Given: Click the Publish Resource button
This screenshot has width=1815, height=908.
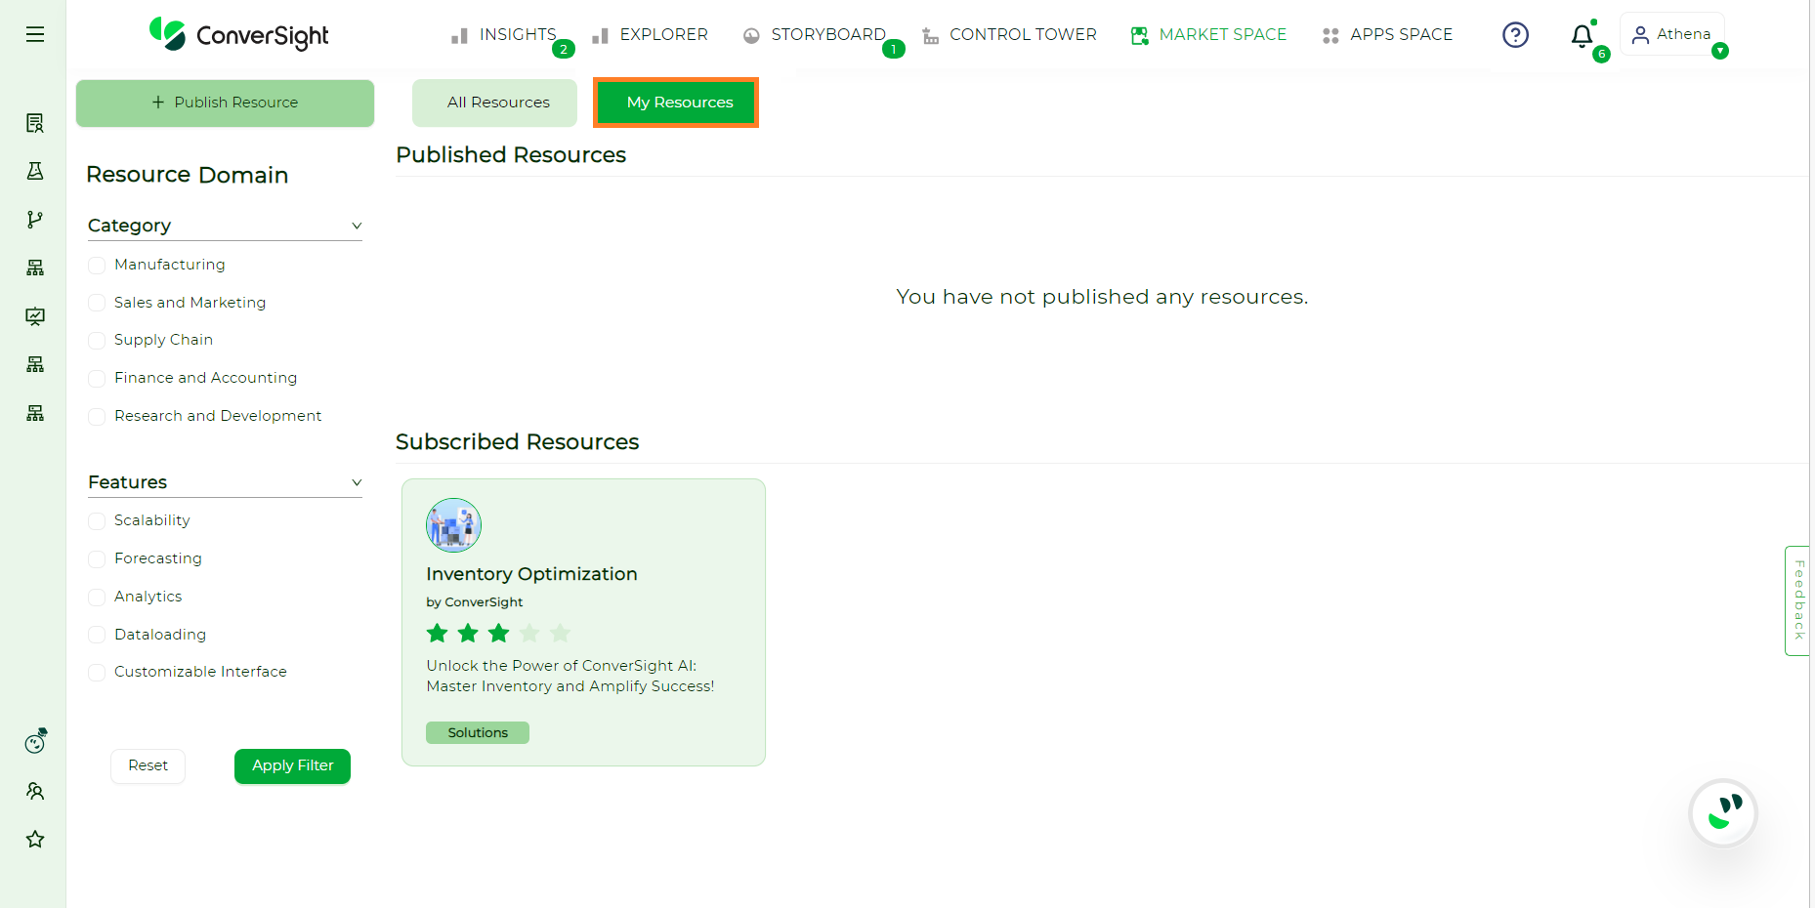Looking at the screenshot, I should 225,103.
